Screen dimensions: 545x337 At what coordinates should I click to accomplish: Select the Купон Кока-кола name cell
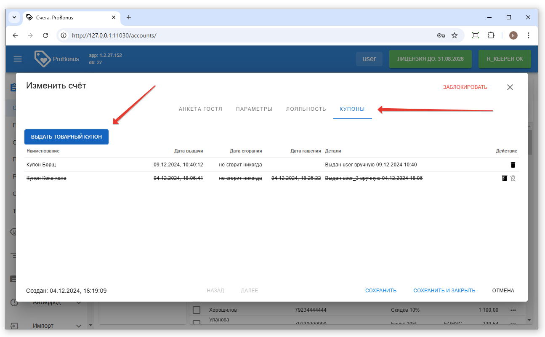click(x=46, y=178)
